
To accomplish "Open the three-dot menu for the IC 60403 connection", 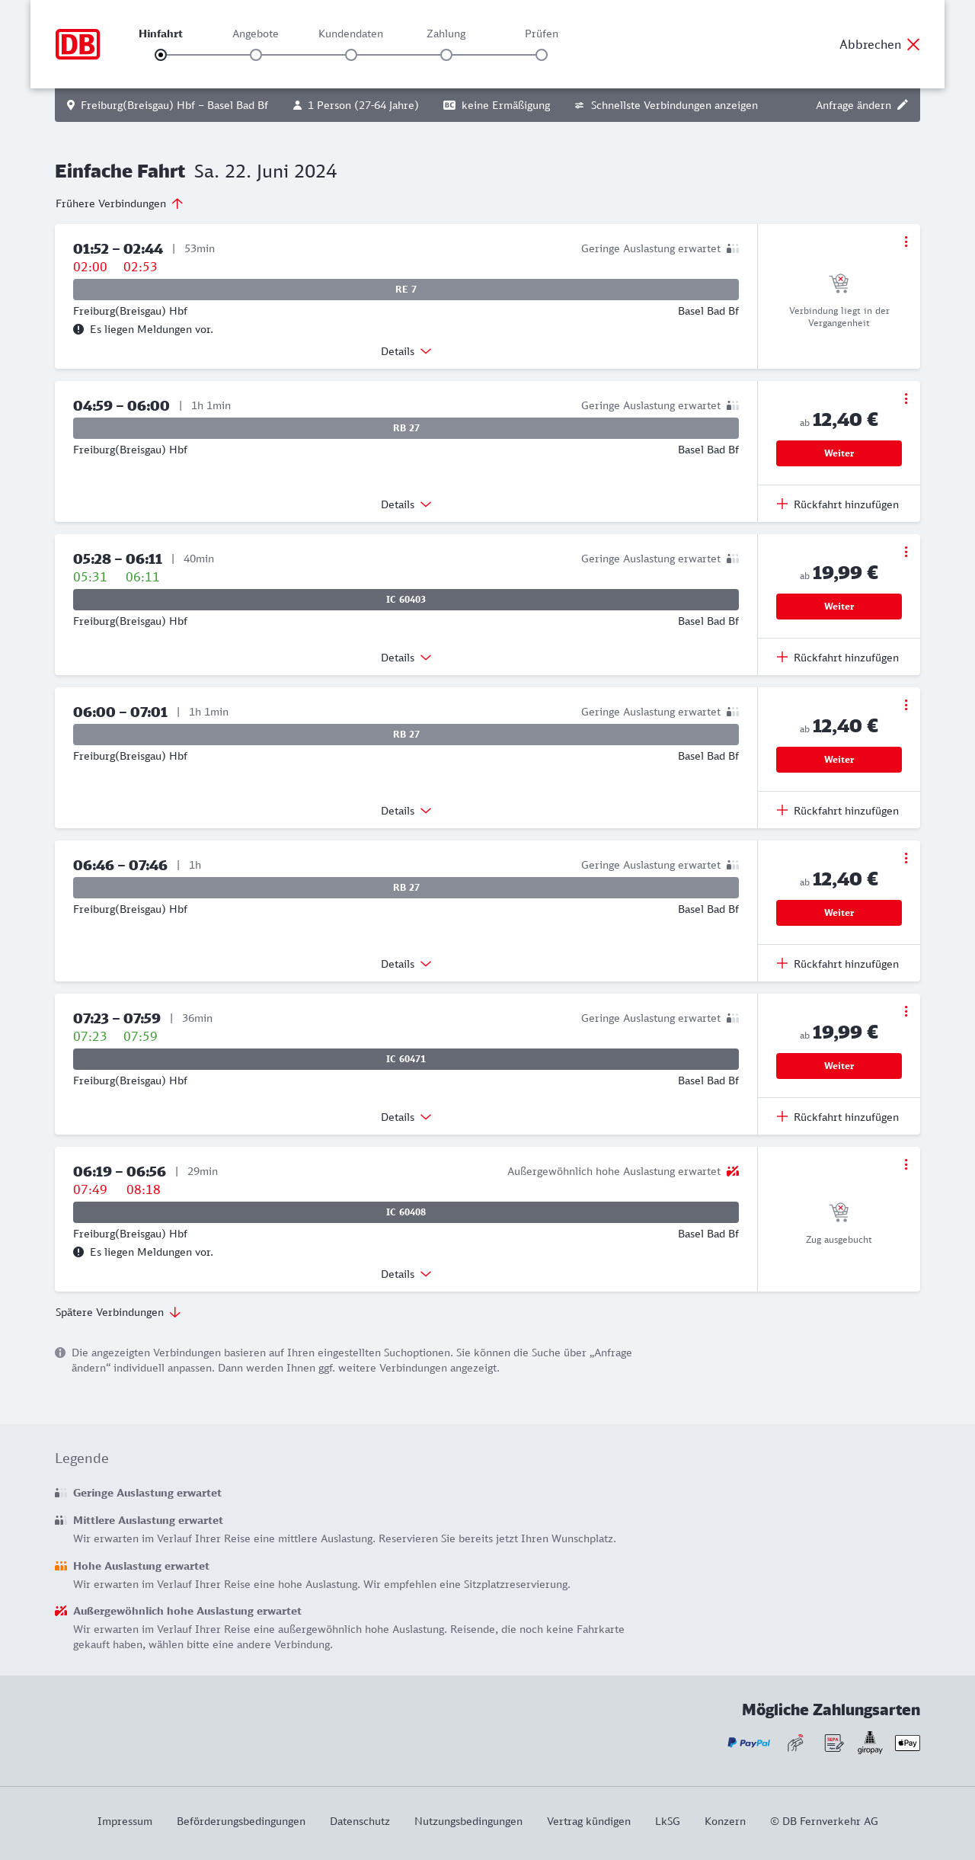I will [906, 552].
